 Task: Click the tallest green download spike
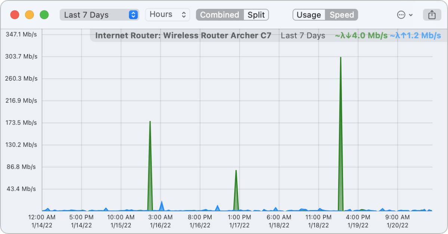(340, 134)
